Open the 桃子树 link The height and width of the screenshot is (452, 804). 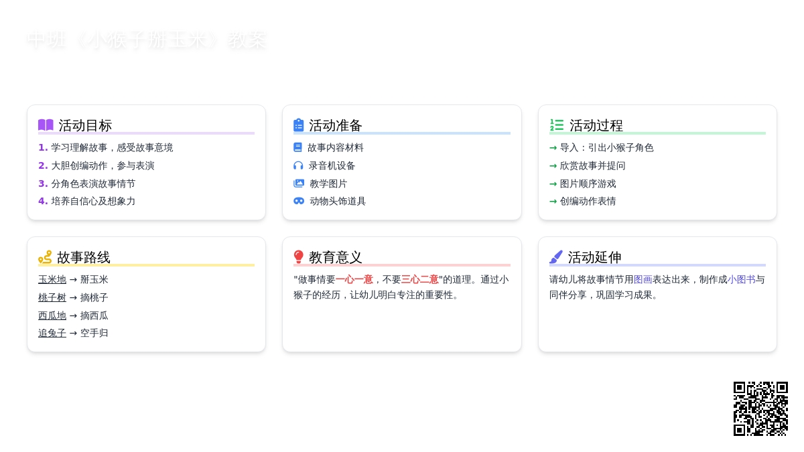coord(52,297)
